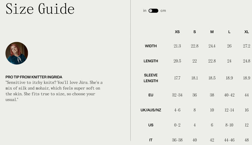Click the IT row label
Screen dimensions: 252x145
(x=151, y=140)
